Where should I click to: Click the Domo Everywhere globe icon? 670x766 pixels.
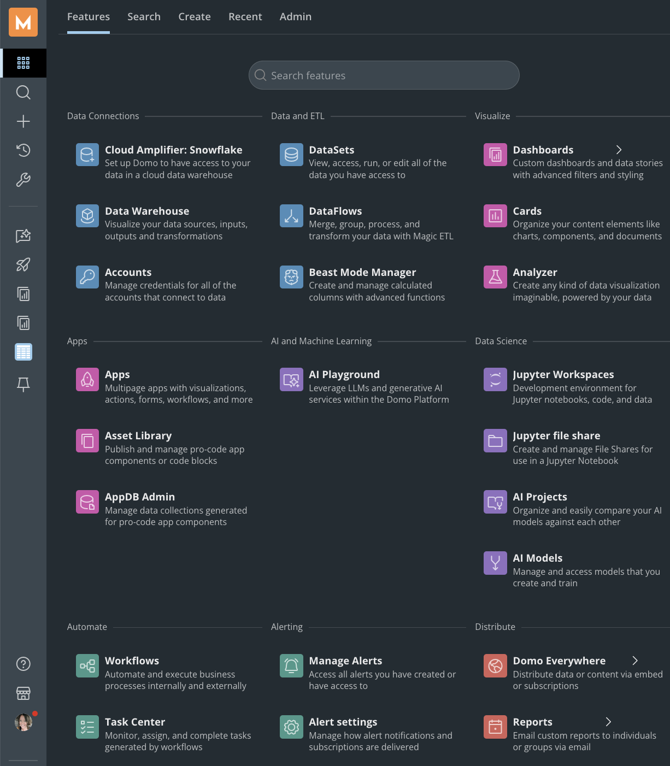[495, 665]
